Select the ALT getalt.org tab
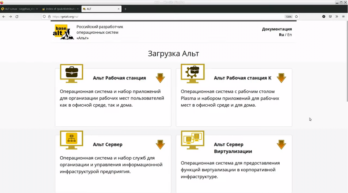The height and width of the screenshot is (193, 348). point(101,9)
